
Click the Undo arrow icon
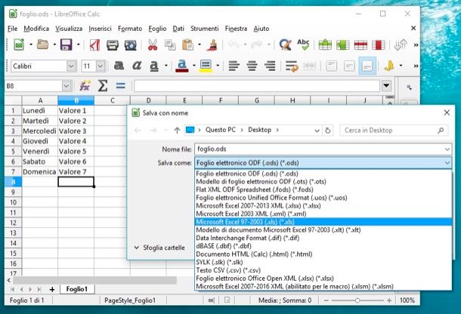click(x=234, y=45)
